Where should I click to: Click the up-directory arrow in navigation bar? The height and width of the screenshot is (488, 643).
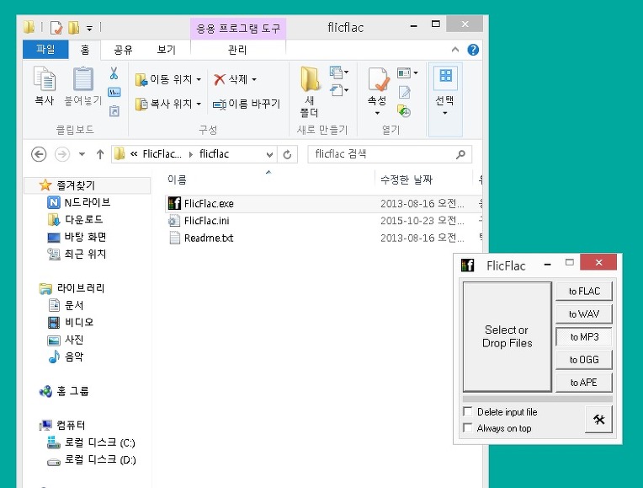[x=100, y=154]
